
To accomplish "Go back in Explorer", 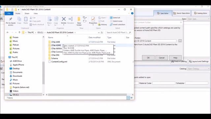I will pyautogui.click(x=8, y=32).
